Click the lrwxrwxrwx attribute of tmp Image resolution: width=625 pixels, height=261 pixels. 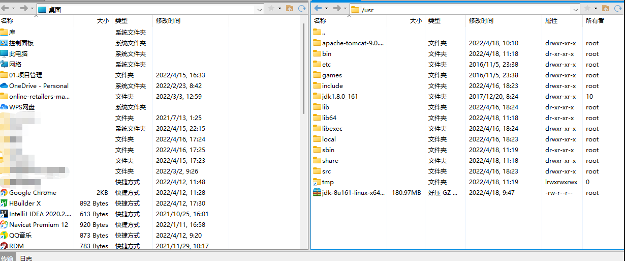[561, 182]
